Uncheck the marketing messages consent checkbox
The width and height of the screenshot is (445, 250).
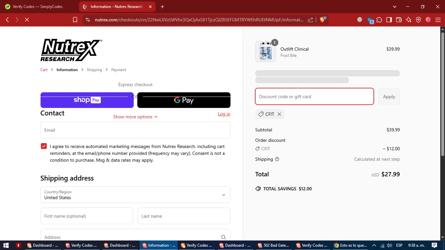[x=44, y=146]
